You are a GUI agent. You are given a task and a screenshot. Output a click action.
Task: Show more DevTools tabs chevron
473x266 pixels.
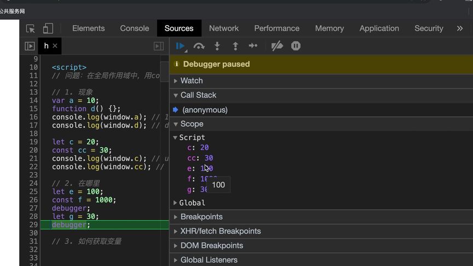[460, 28]
